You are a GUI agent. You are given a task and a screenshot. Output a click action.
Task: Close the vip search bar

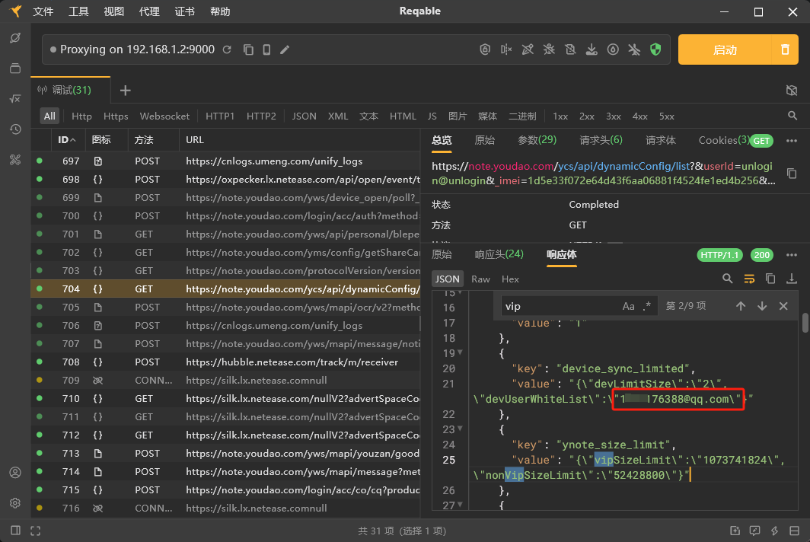pos(783,306)
